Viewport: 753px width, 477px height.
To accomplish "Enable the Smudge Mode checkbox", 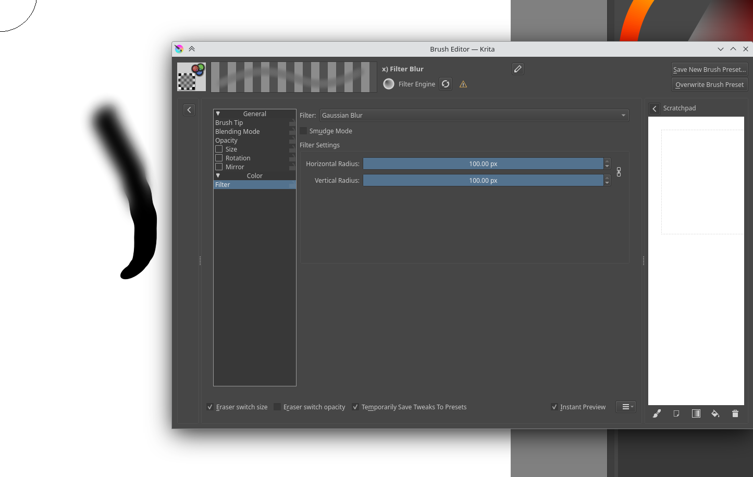I will coord(304,131).
